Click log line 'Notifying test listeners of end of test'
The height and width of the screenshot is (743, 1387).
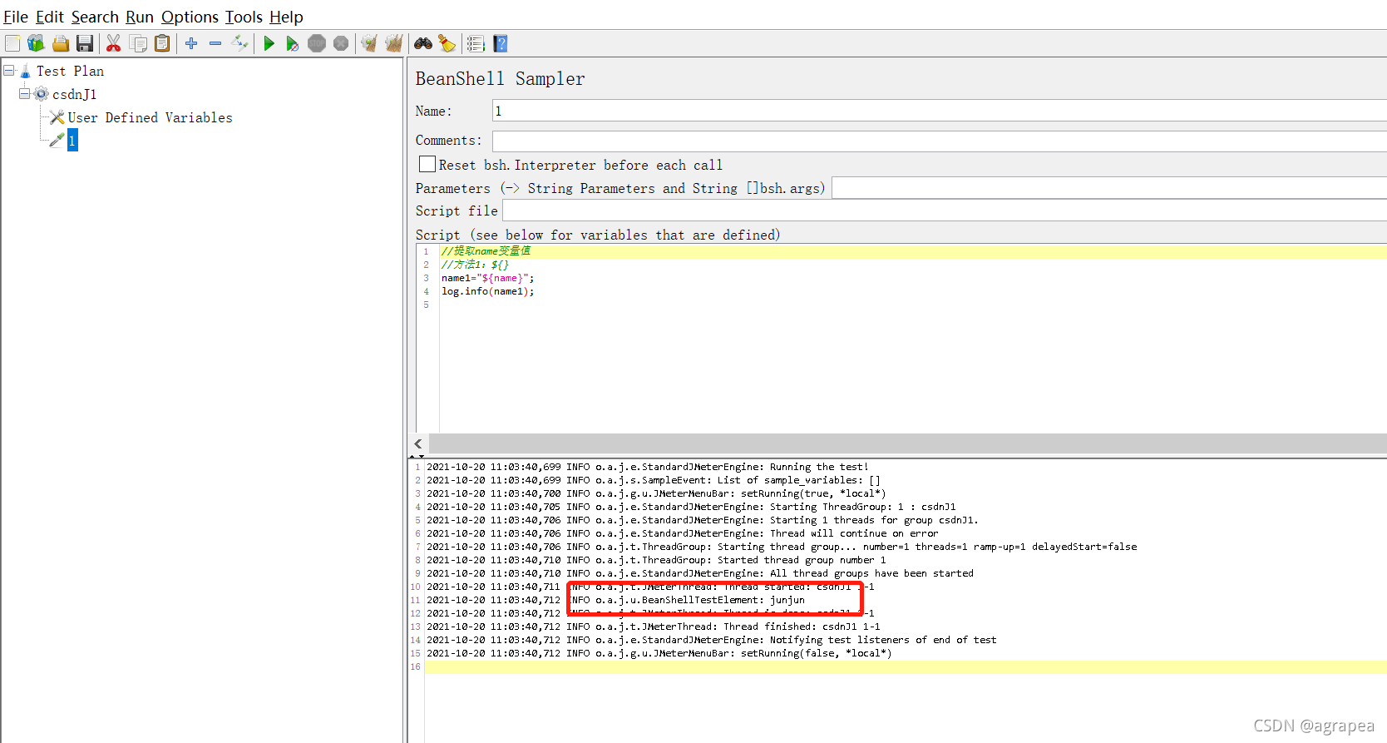pos(712,640)
